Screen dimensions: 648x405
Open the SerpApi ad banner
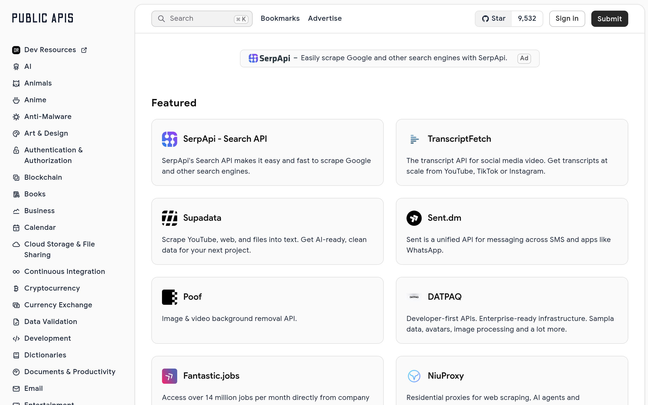click(390, 58)
